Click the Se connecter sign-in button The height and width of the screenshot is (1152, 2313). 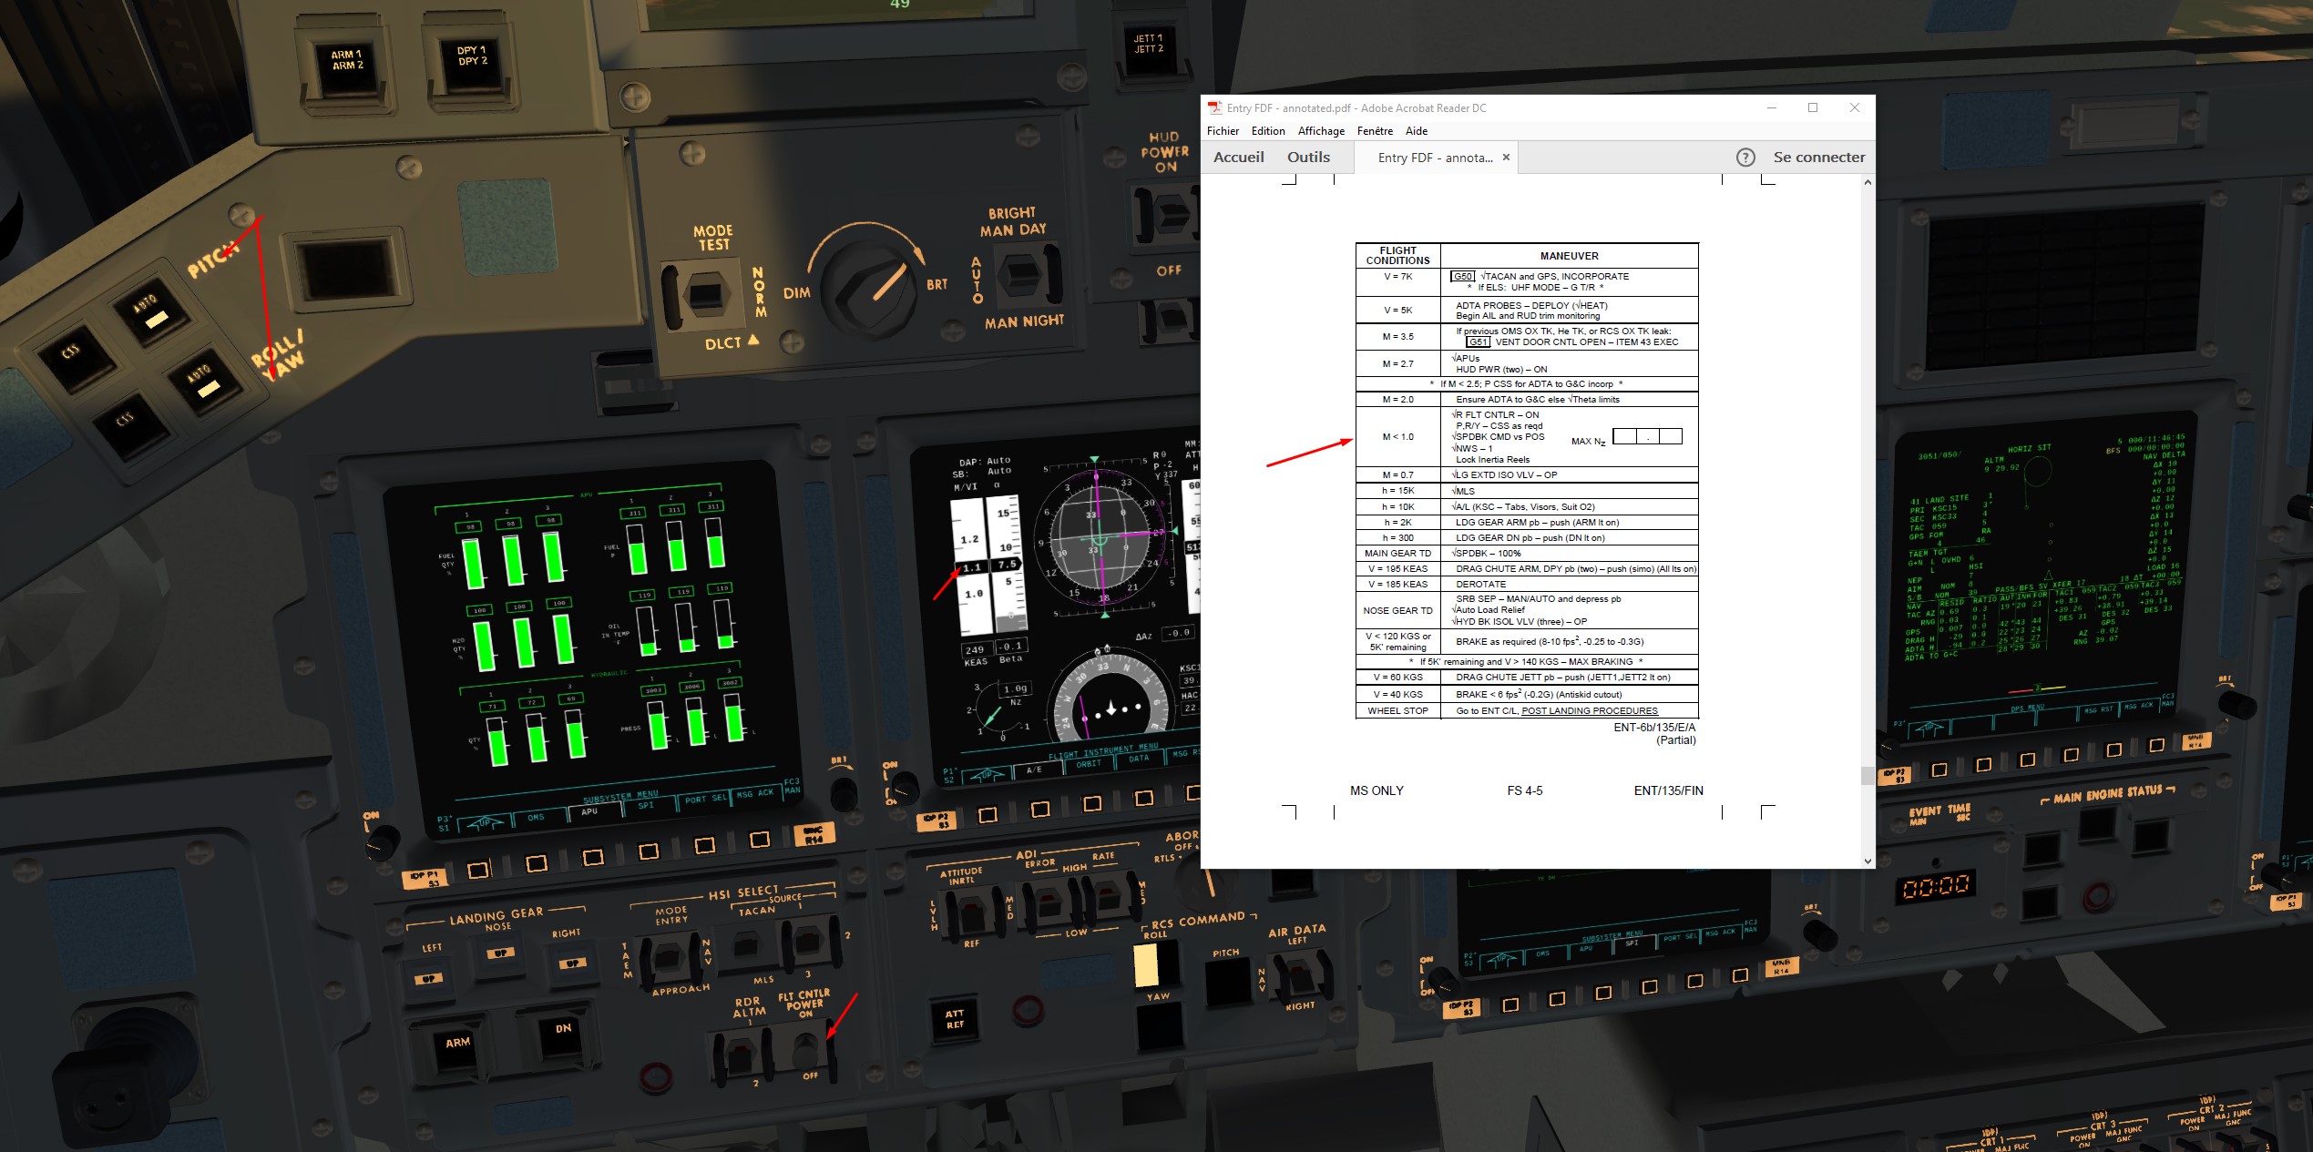(x=1819, y=158)
